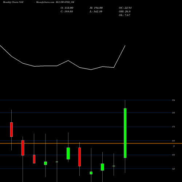
Task: Click the 155 price axis label
Action: (x=173, y=155)
